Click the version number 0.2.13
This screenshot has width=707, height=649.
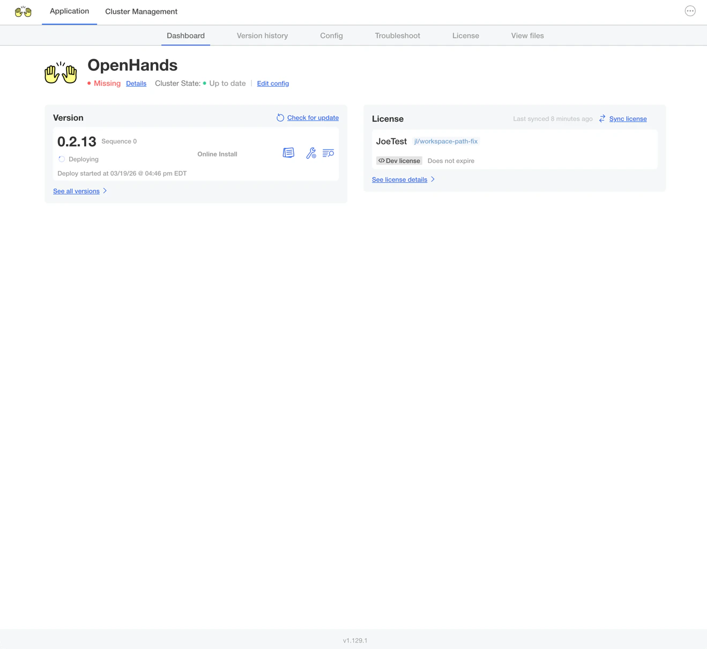pos(77,141)
